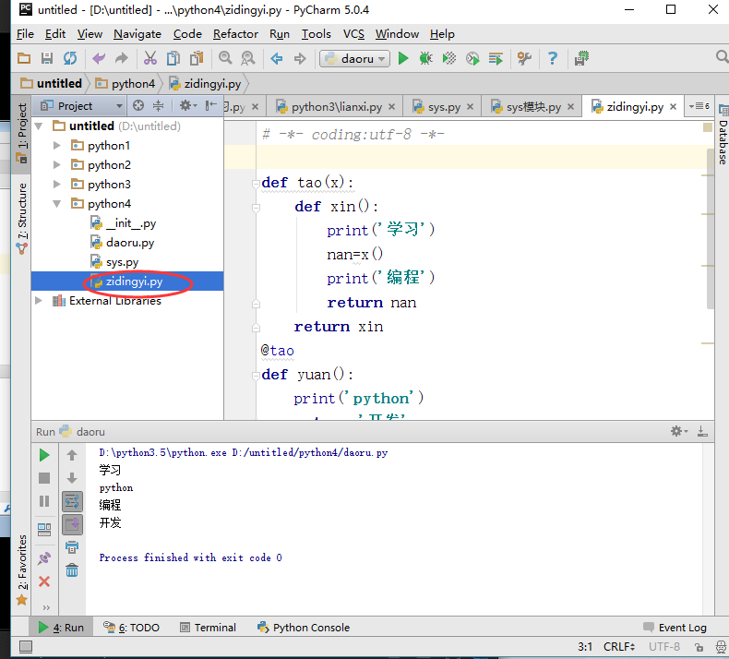This screenshot has height=659, width=729.
Task: Click the Find magnifier icon
Action: (x=225, y=58)
